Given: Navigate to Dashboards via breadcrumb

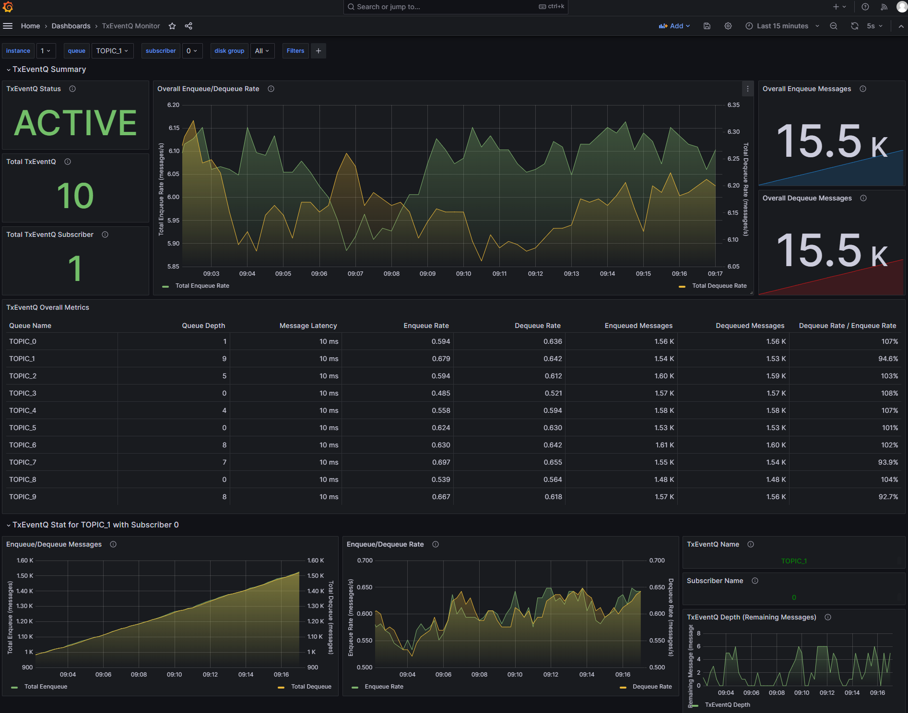Looking at the screenshot, I should [x=71, y=26].
